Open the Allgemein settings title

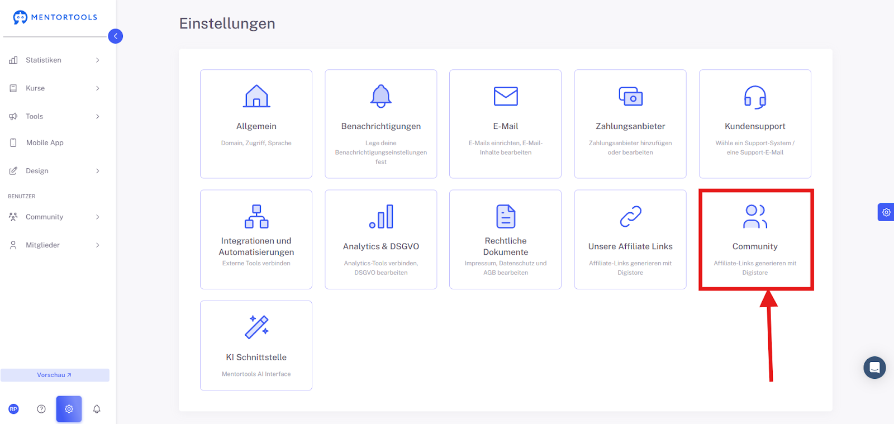[x=256, y=126]
